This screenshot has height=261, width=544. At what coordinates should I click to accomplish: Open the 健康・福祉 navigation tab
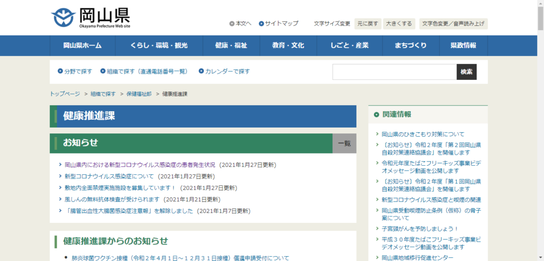click(x=231, y=46)
